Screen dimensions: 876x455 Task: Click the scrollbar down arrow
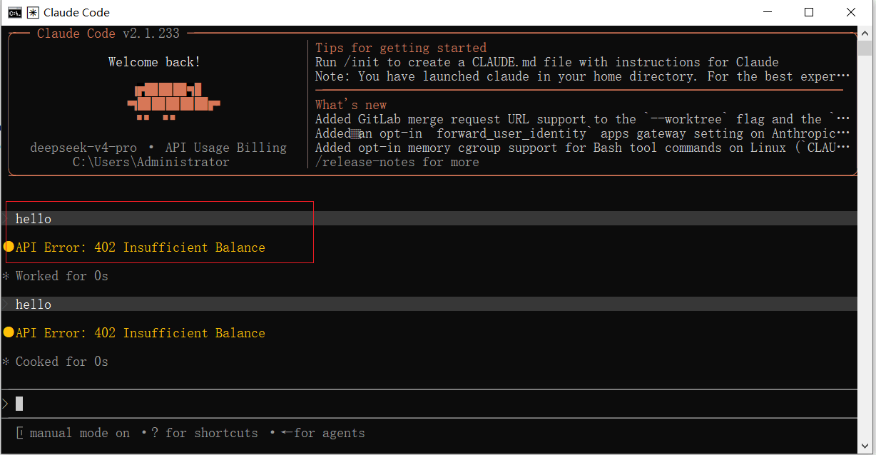(x=865, y=448)
